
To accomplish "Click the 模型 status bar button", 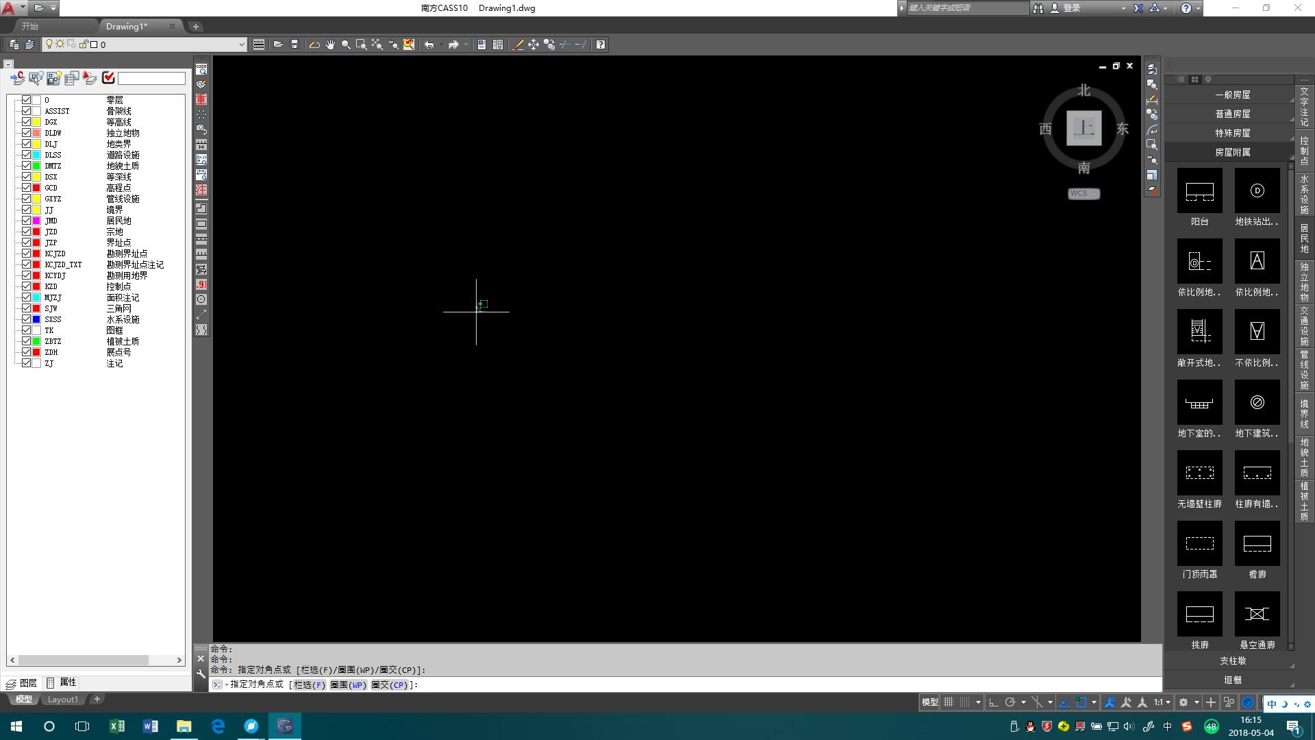I will coord(929,702).
